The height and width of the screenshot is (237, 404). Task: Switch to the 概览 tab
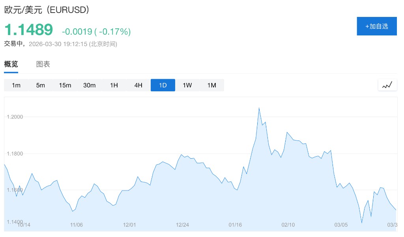pos(11,64)
